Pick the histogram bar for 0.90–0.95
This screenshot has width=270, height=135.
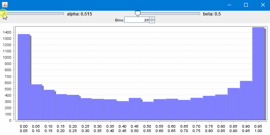246,100
